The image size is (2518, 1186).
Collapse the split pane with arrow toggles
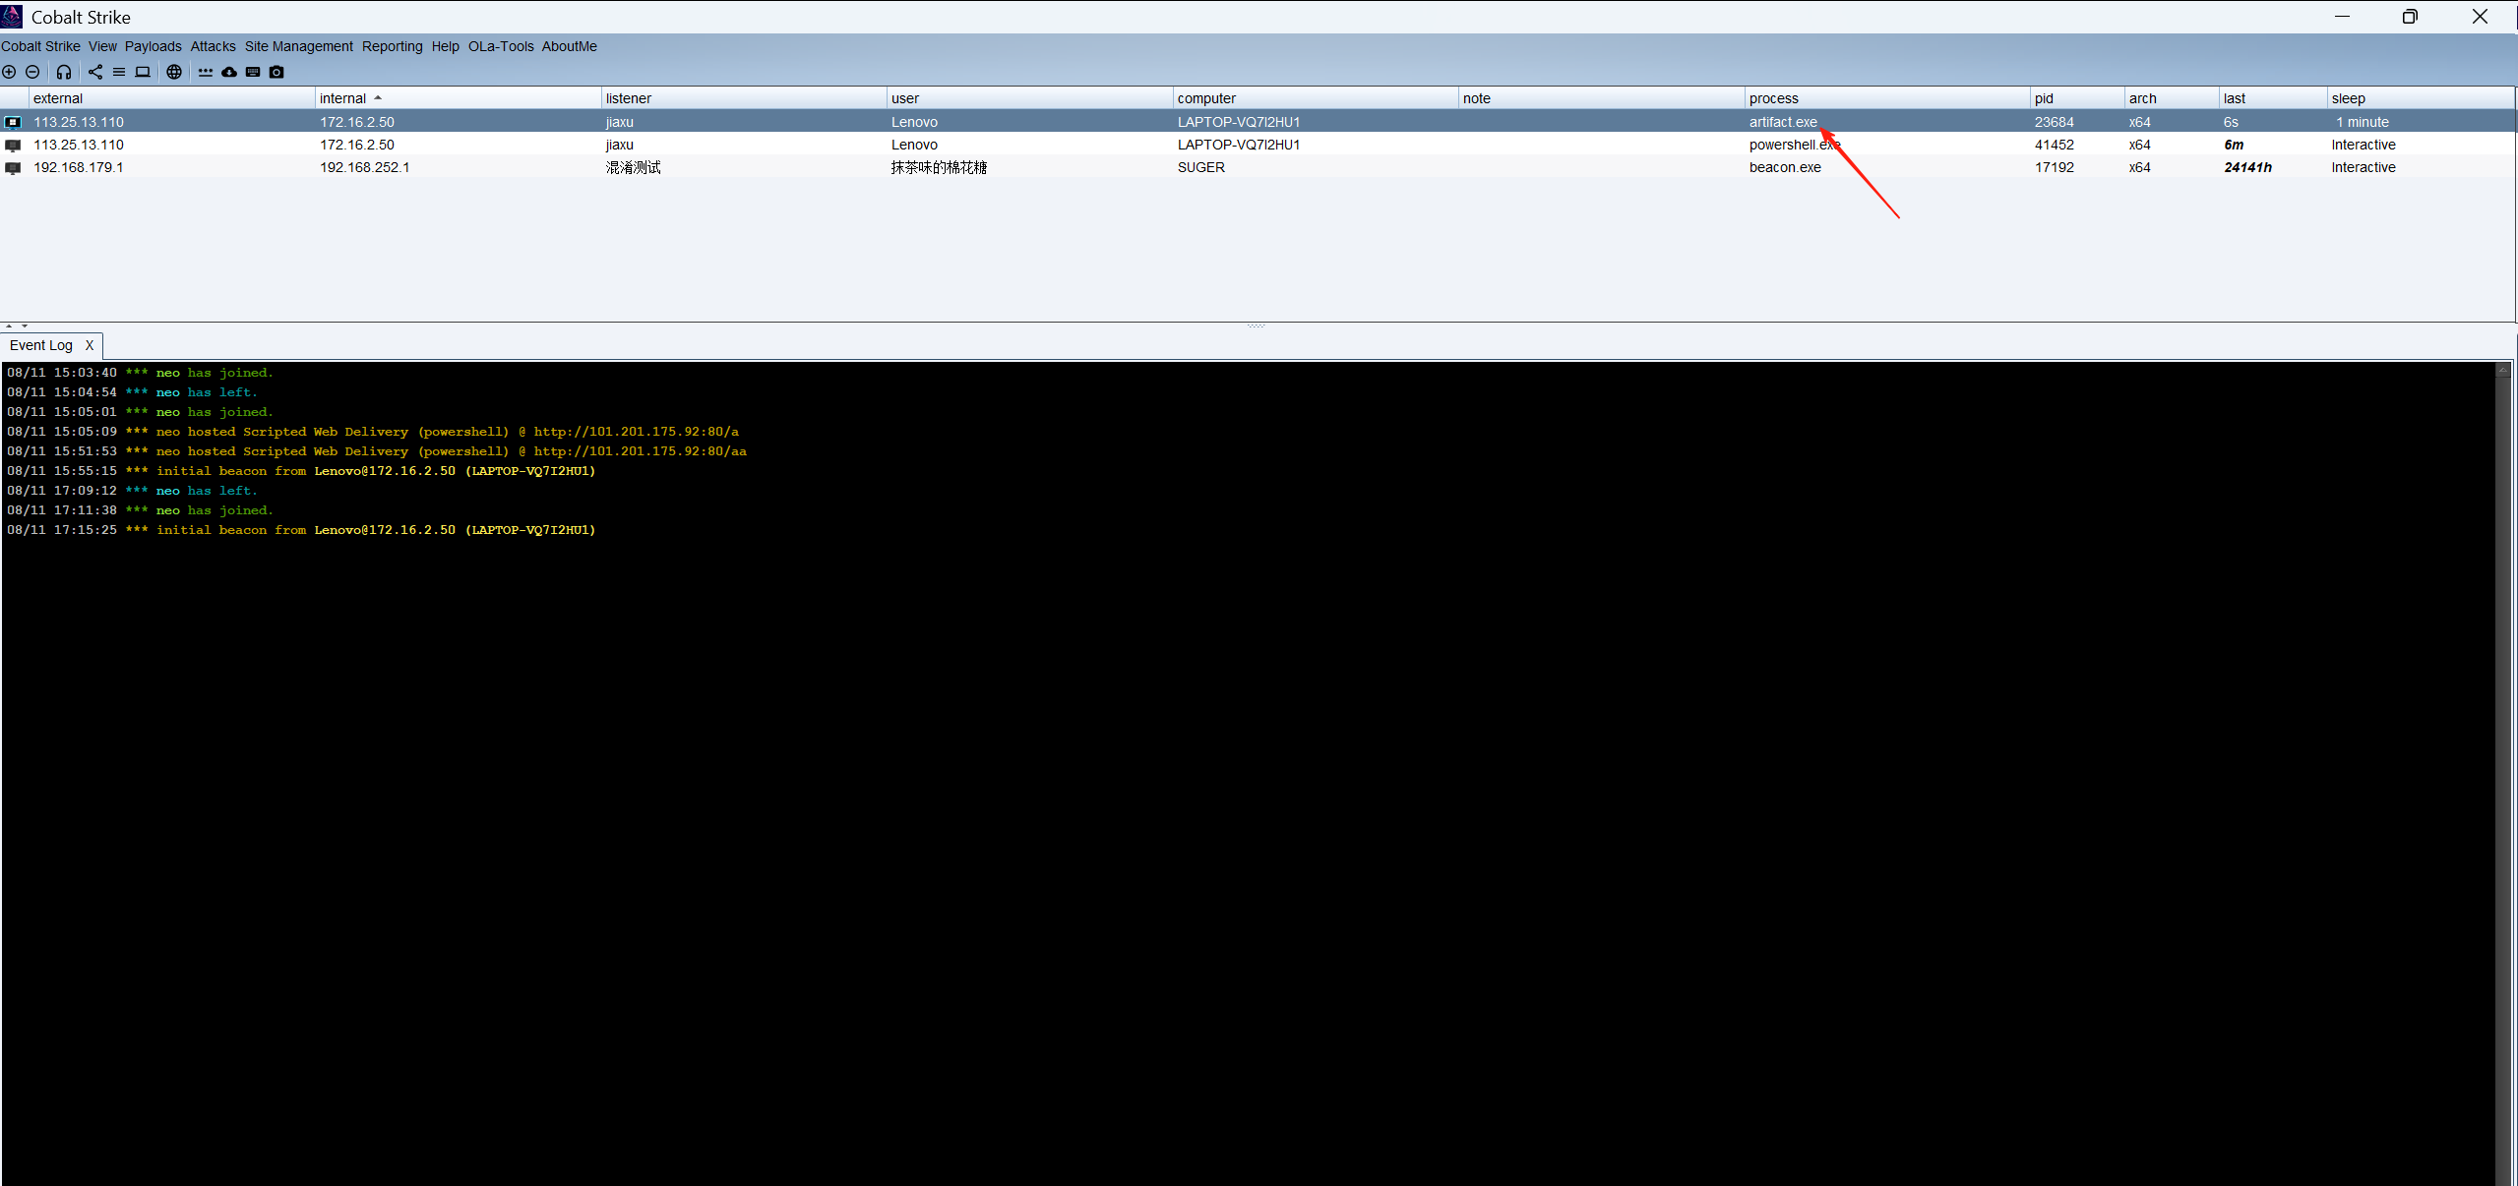(16, 326)
